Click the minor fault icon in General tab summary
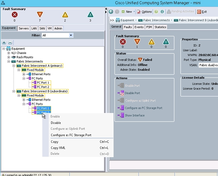 point(152,42)
